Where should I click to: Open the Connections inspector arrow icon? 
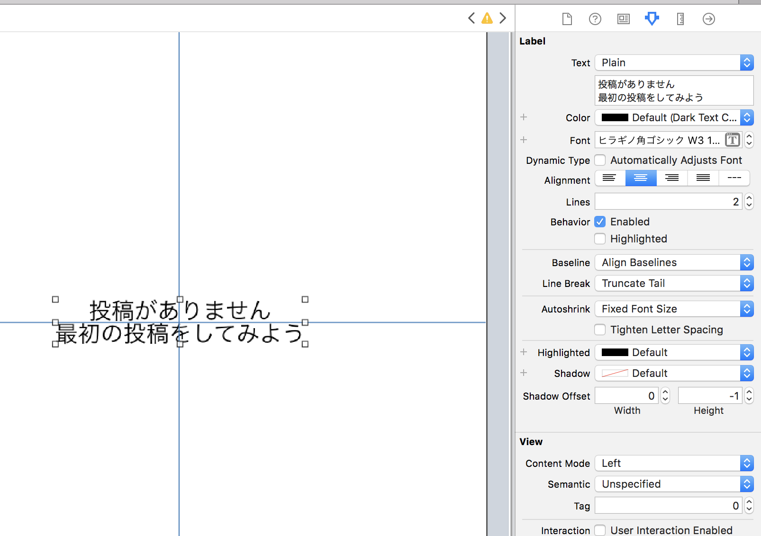(x=708, y=19)
